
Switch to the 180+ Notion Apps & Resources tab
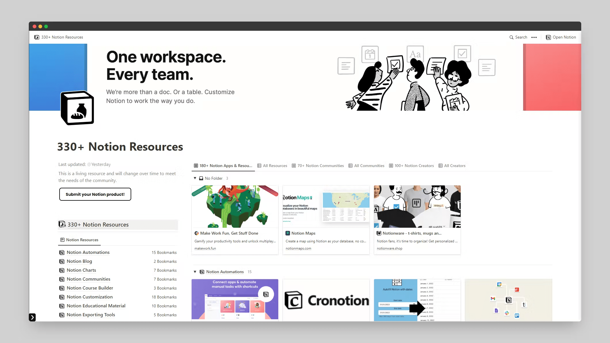point(224,165)
